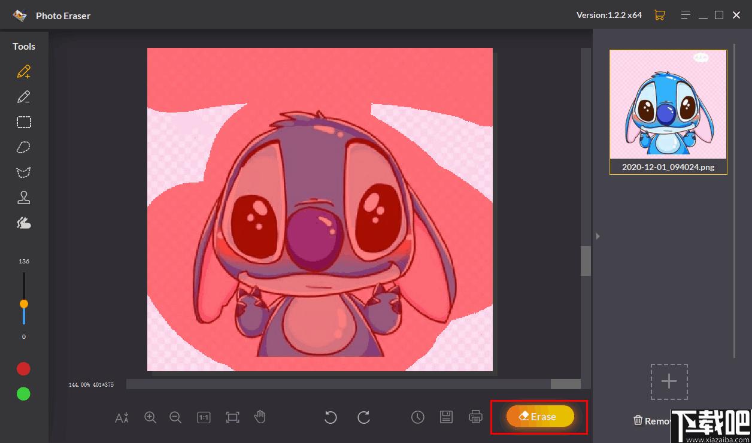
Task: Select the polygon lasso tool
Action: point(24,172)
